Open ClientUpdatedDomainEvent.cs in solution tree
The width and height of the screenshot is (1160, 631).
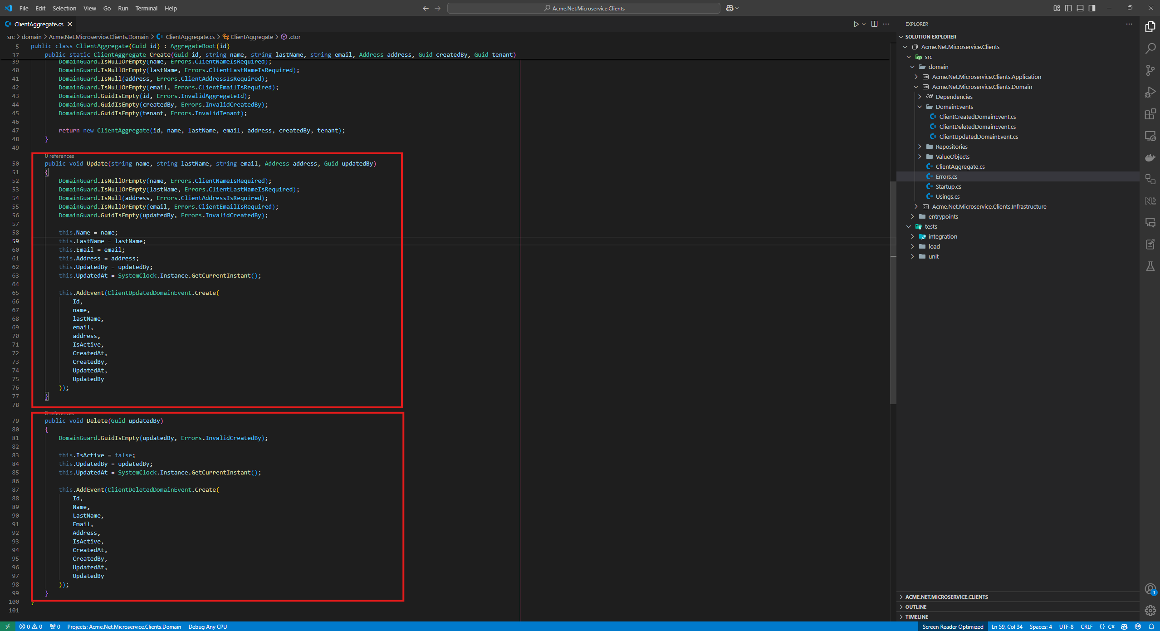(978, 137)
